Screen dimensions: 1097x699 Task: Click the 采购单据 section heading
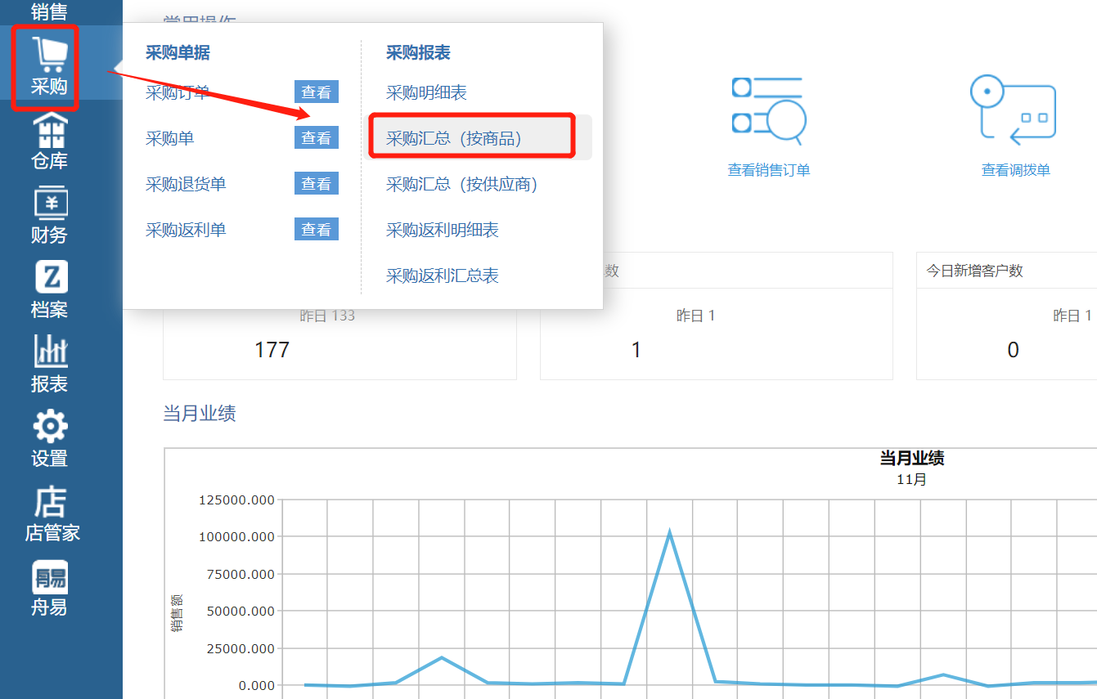178,53
